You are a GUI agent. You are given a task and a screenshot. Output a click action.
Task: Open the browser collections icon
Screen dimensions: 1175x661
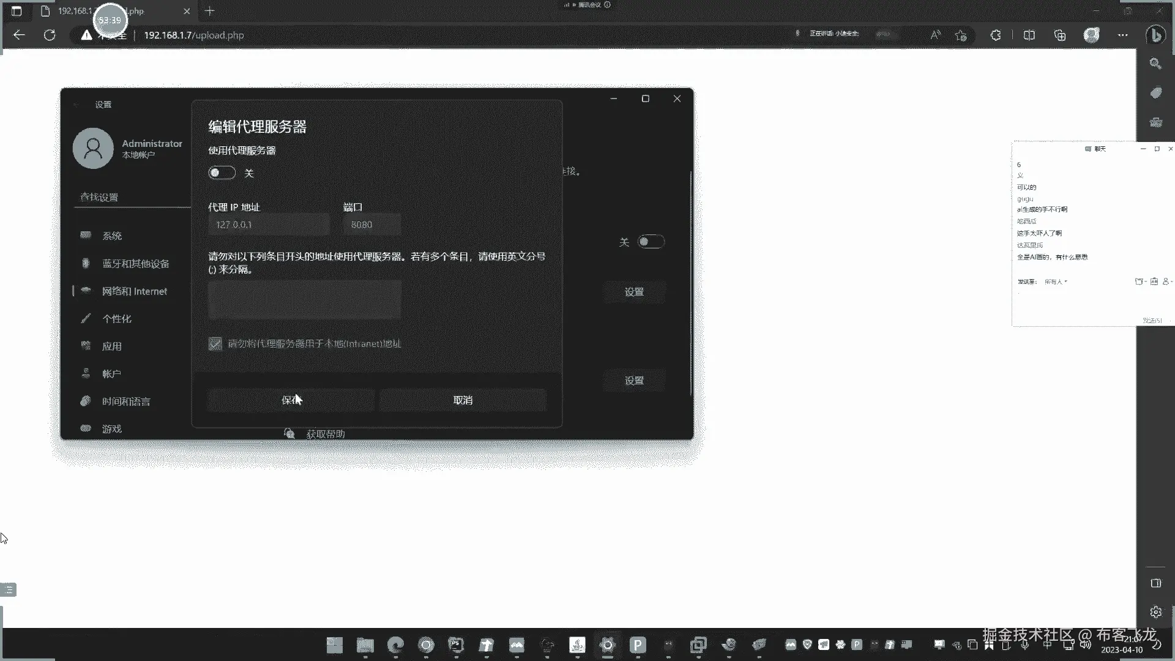point(1060,35)
